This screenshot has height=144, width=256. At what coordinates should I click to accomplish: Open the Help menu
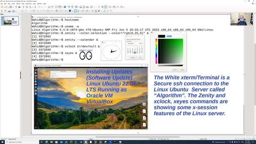pyautogui.click(x=44, y=4)
